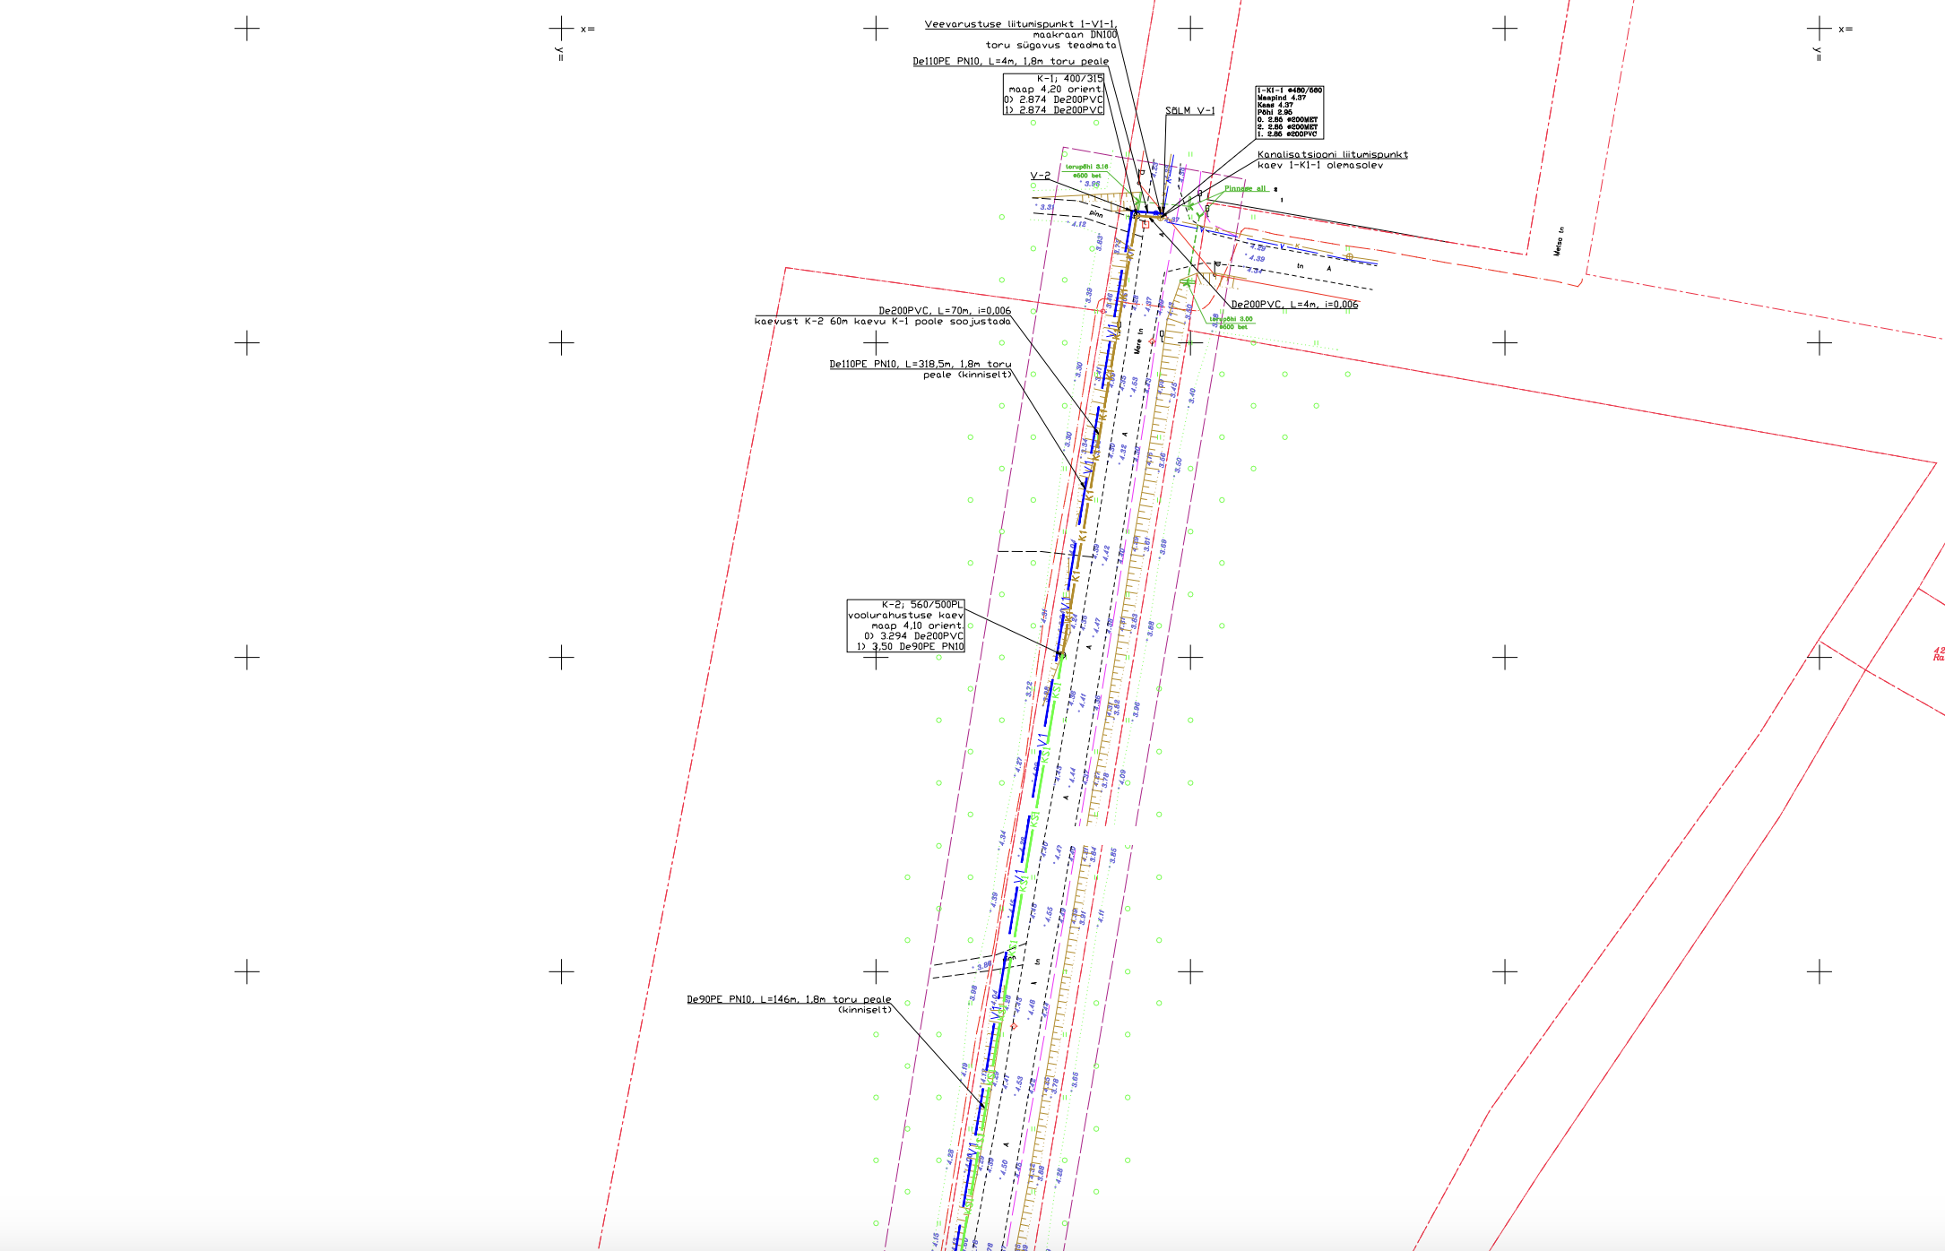
Task: Click the De200PVC L=4m i=0,006 label
Action: click(1293, 305)
